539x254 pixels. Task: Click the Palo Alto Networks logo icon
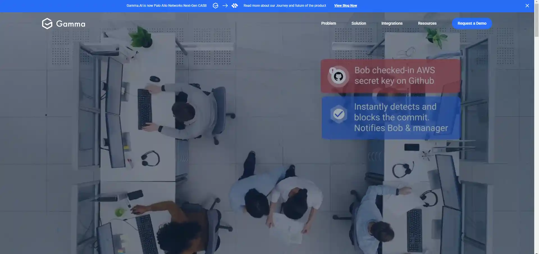click(235, 6)
